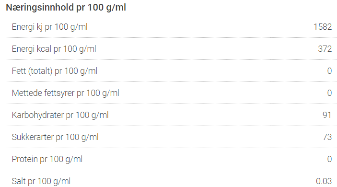Viewport: 337px width, 187px height.
Task: Select the Energi kj pr 100 g/ml label
Action: click(x=50, y=27)
